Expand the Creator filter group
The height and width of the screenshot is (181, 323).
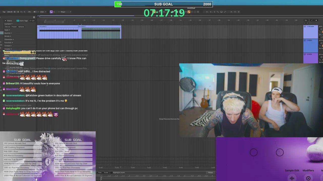coord(8,49)
